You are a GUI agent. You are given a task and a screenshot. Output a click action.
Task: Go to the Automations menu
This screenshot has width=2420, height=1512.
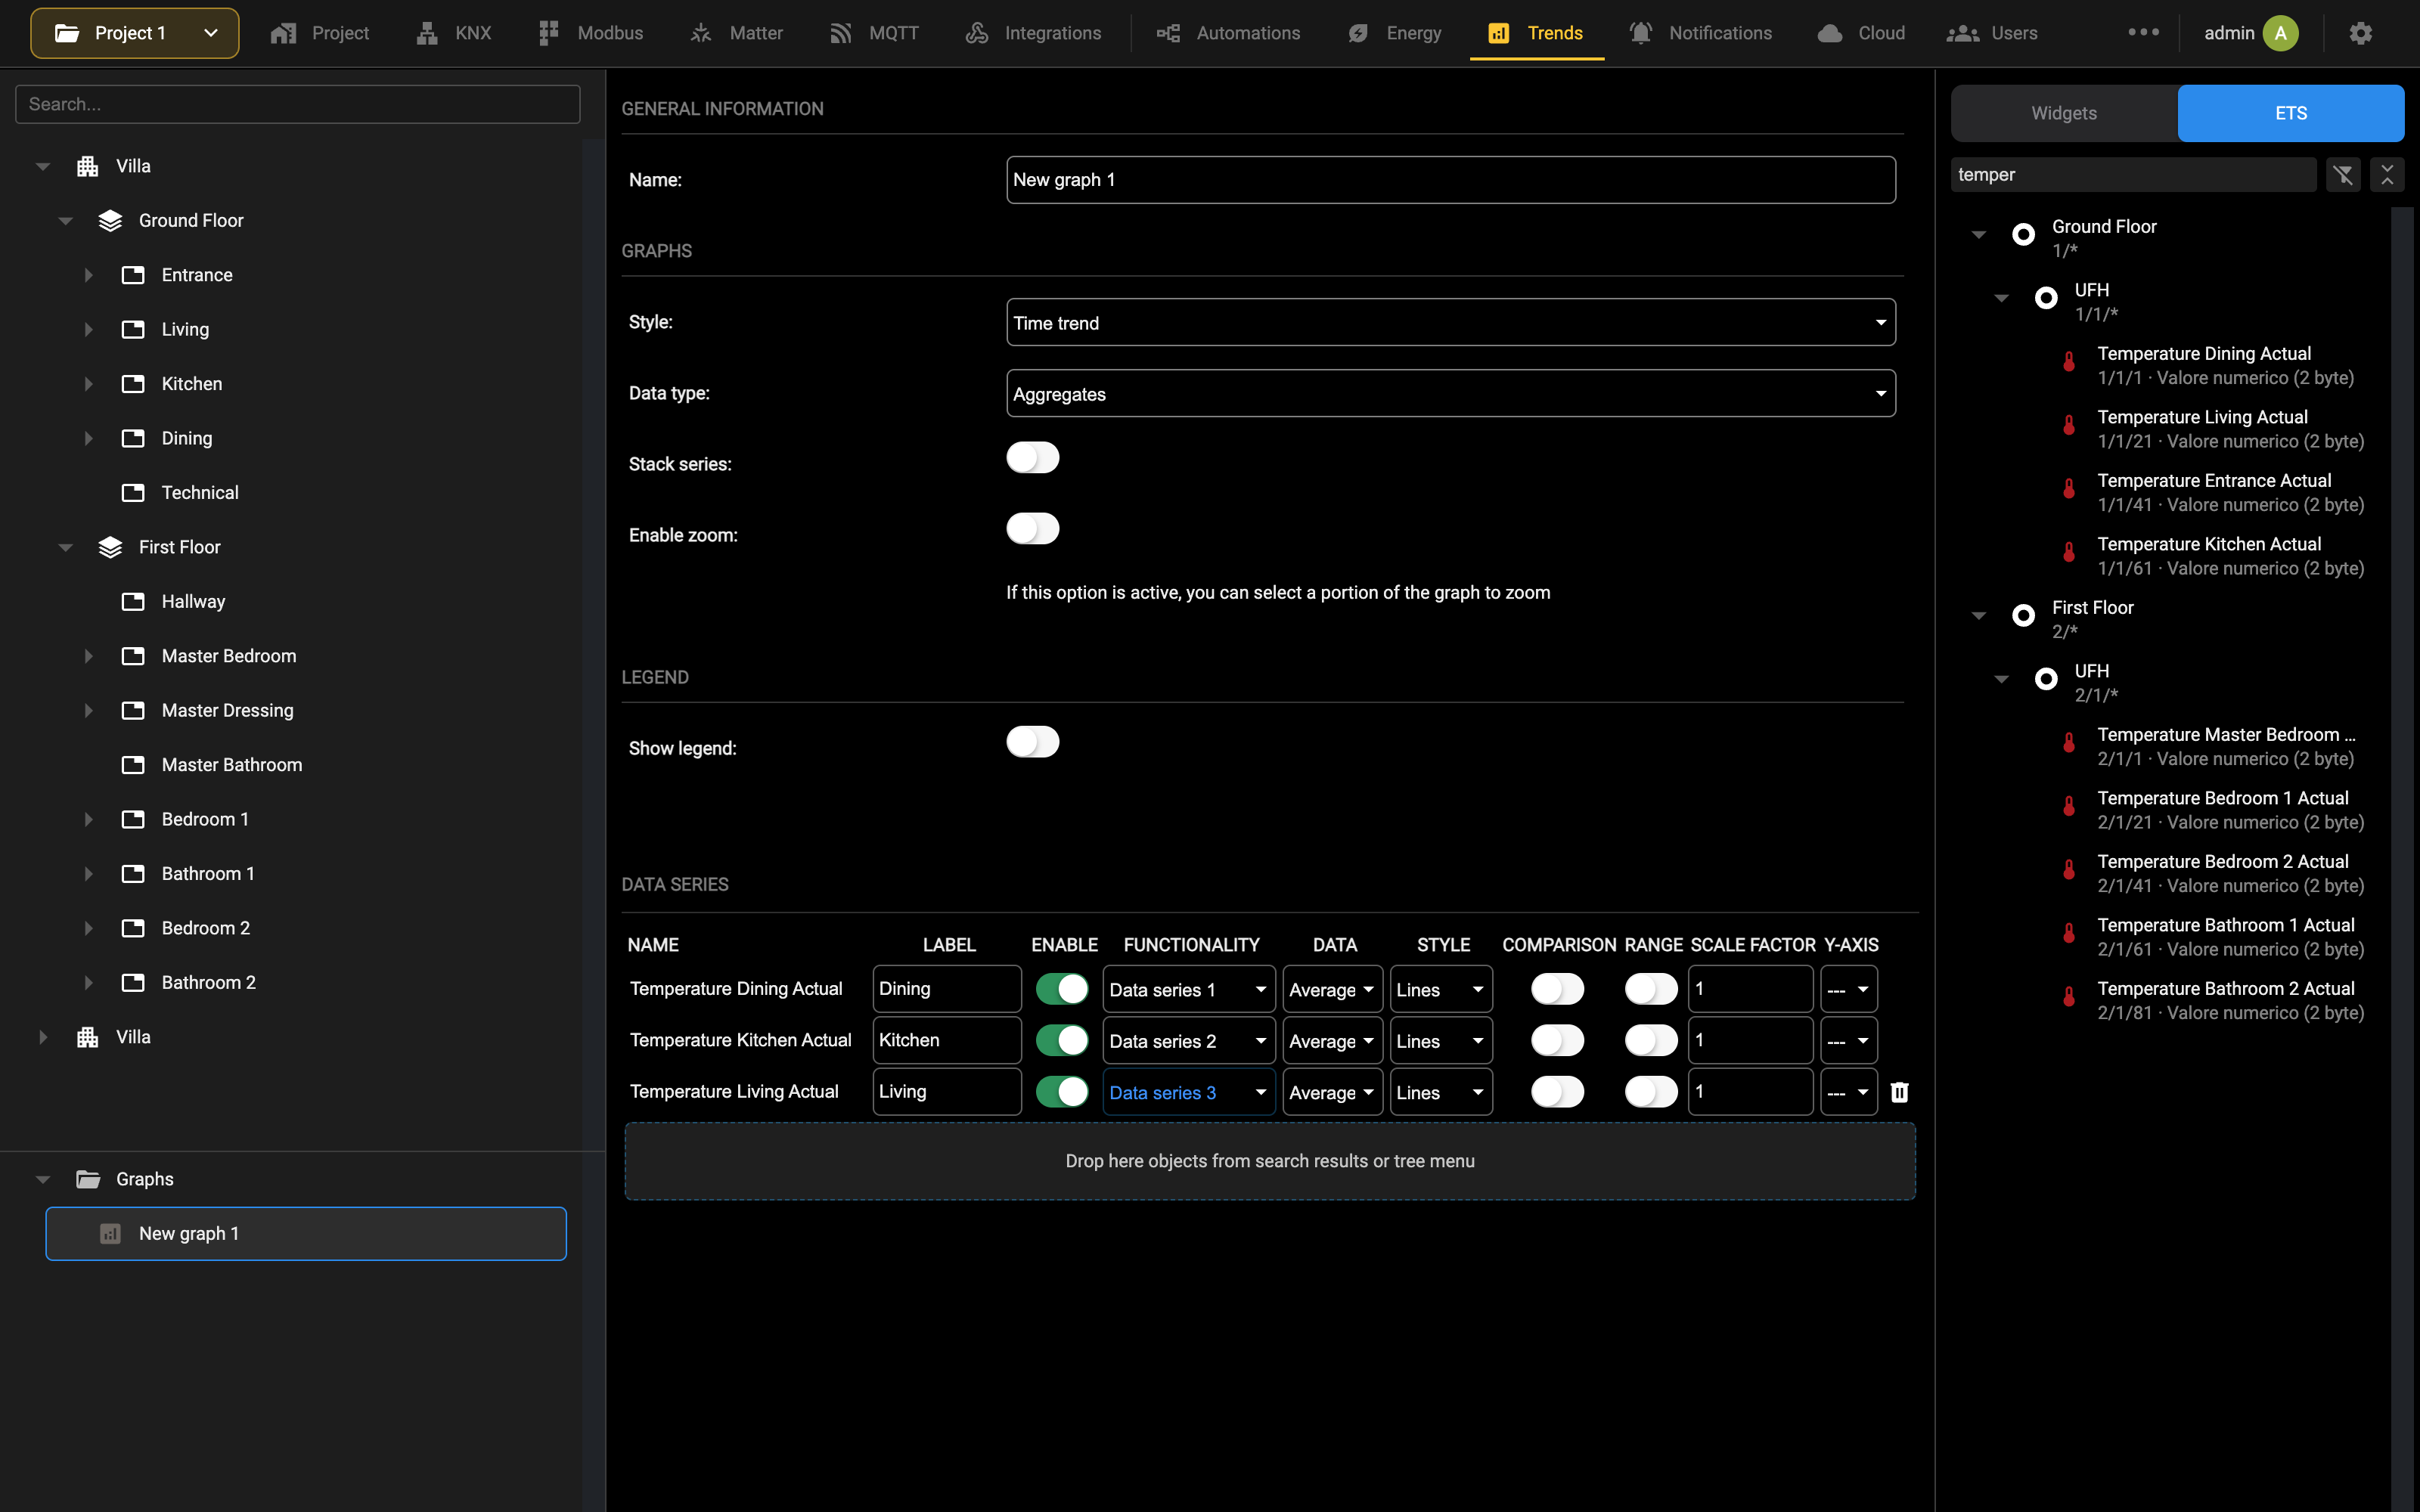1228,33
